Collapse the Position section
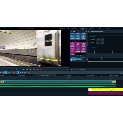 click(91, 36)
